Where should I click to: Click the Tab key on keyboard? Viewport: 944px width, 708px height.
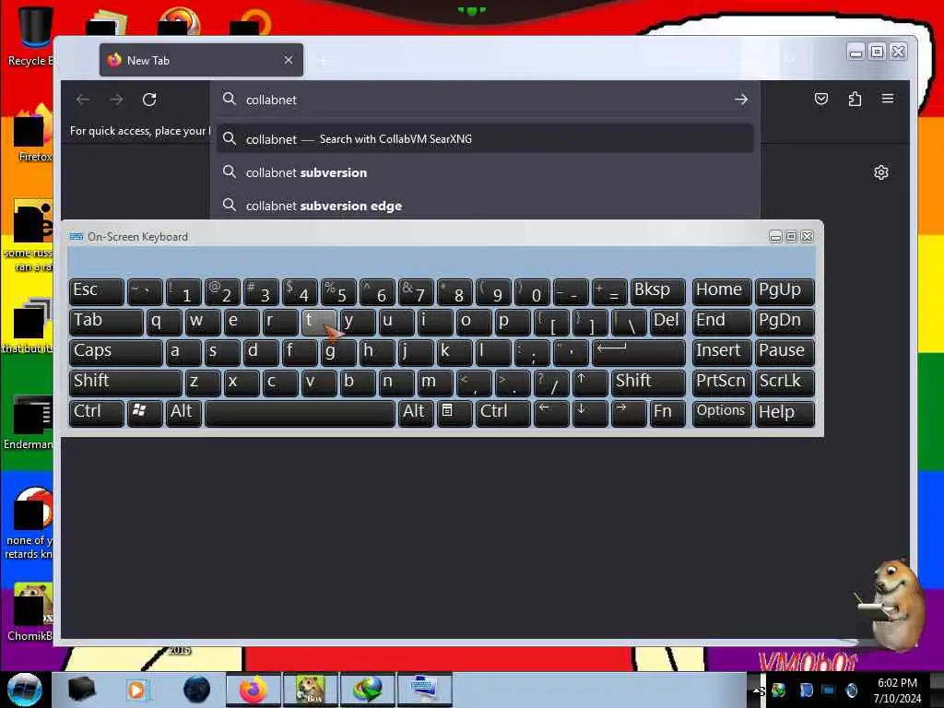coord(106,322)
